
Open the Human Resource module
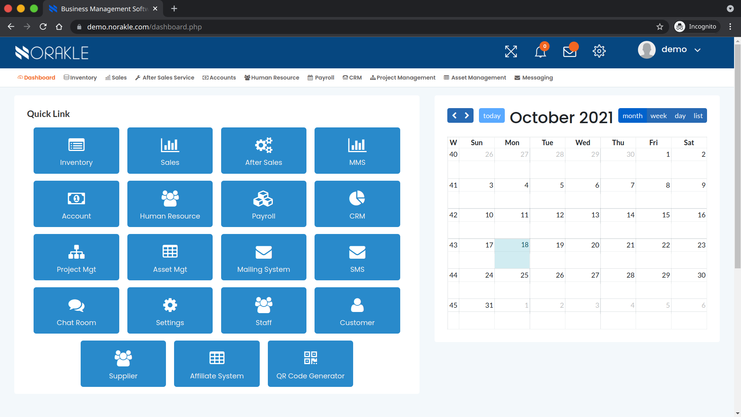(x=169, y=203)
